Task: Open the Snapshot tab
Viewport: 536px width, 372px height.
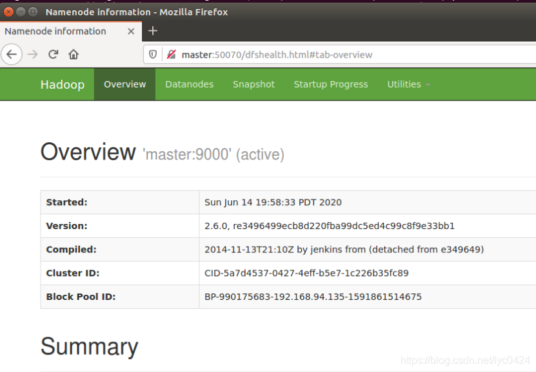Action: click(253, 84)
